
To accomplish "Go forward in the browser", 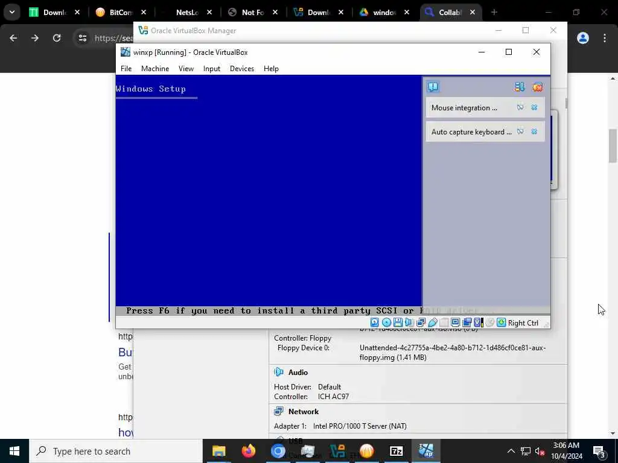I will (x=35, y=38).
